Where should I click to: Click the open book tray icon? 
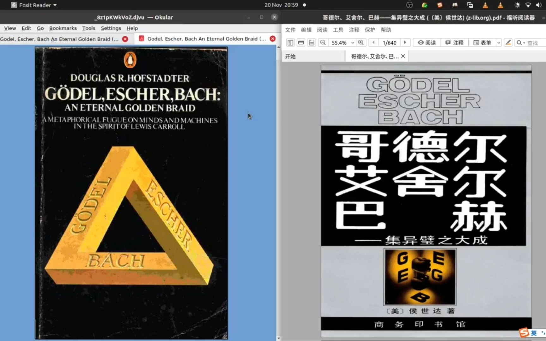point(455,5)
